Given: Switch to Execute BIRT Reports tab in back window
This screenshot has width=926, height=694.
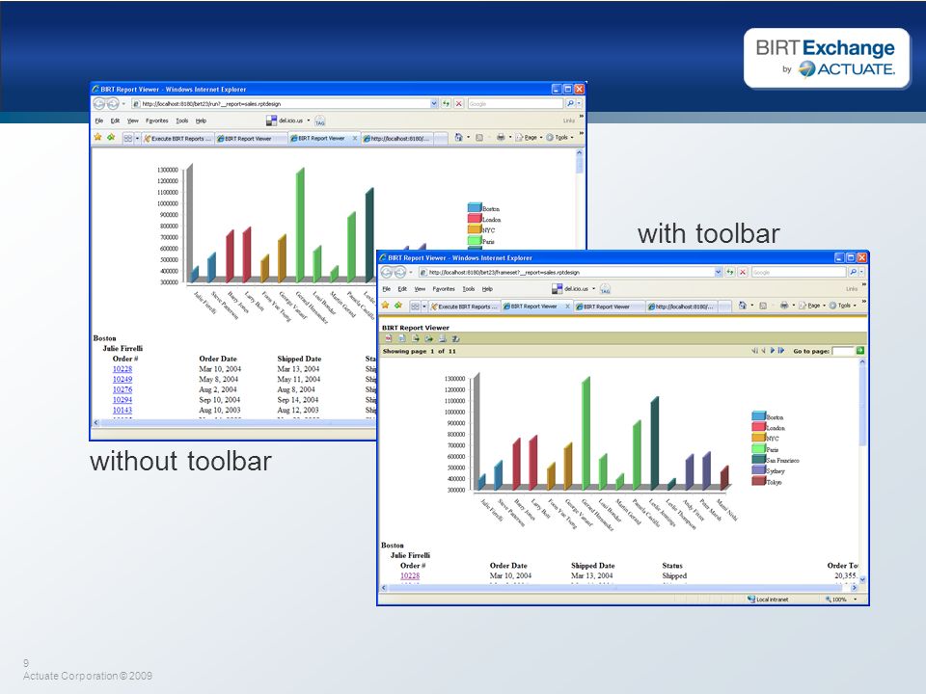Looking at the screenshot, I should [x=177, y=138].
